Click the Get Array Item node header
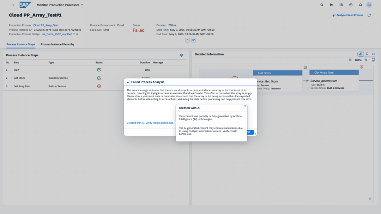Image resolution: width=381 pixels, height=214 pixels. coord(334,73)
